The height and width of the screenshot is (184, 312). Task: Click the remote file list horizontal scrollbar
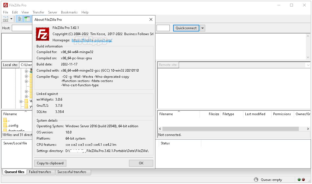[x=230, y=129]
